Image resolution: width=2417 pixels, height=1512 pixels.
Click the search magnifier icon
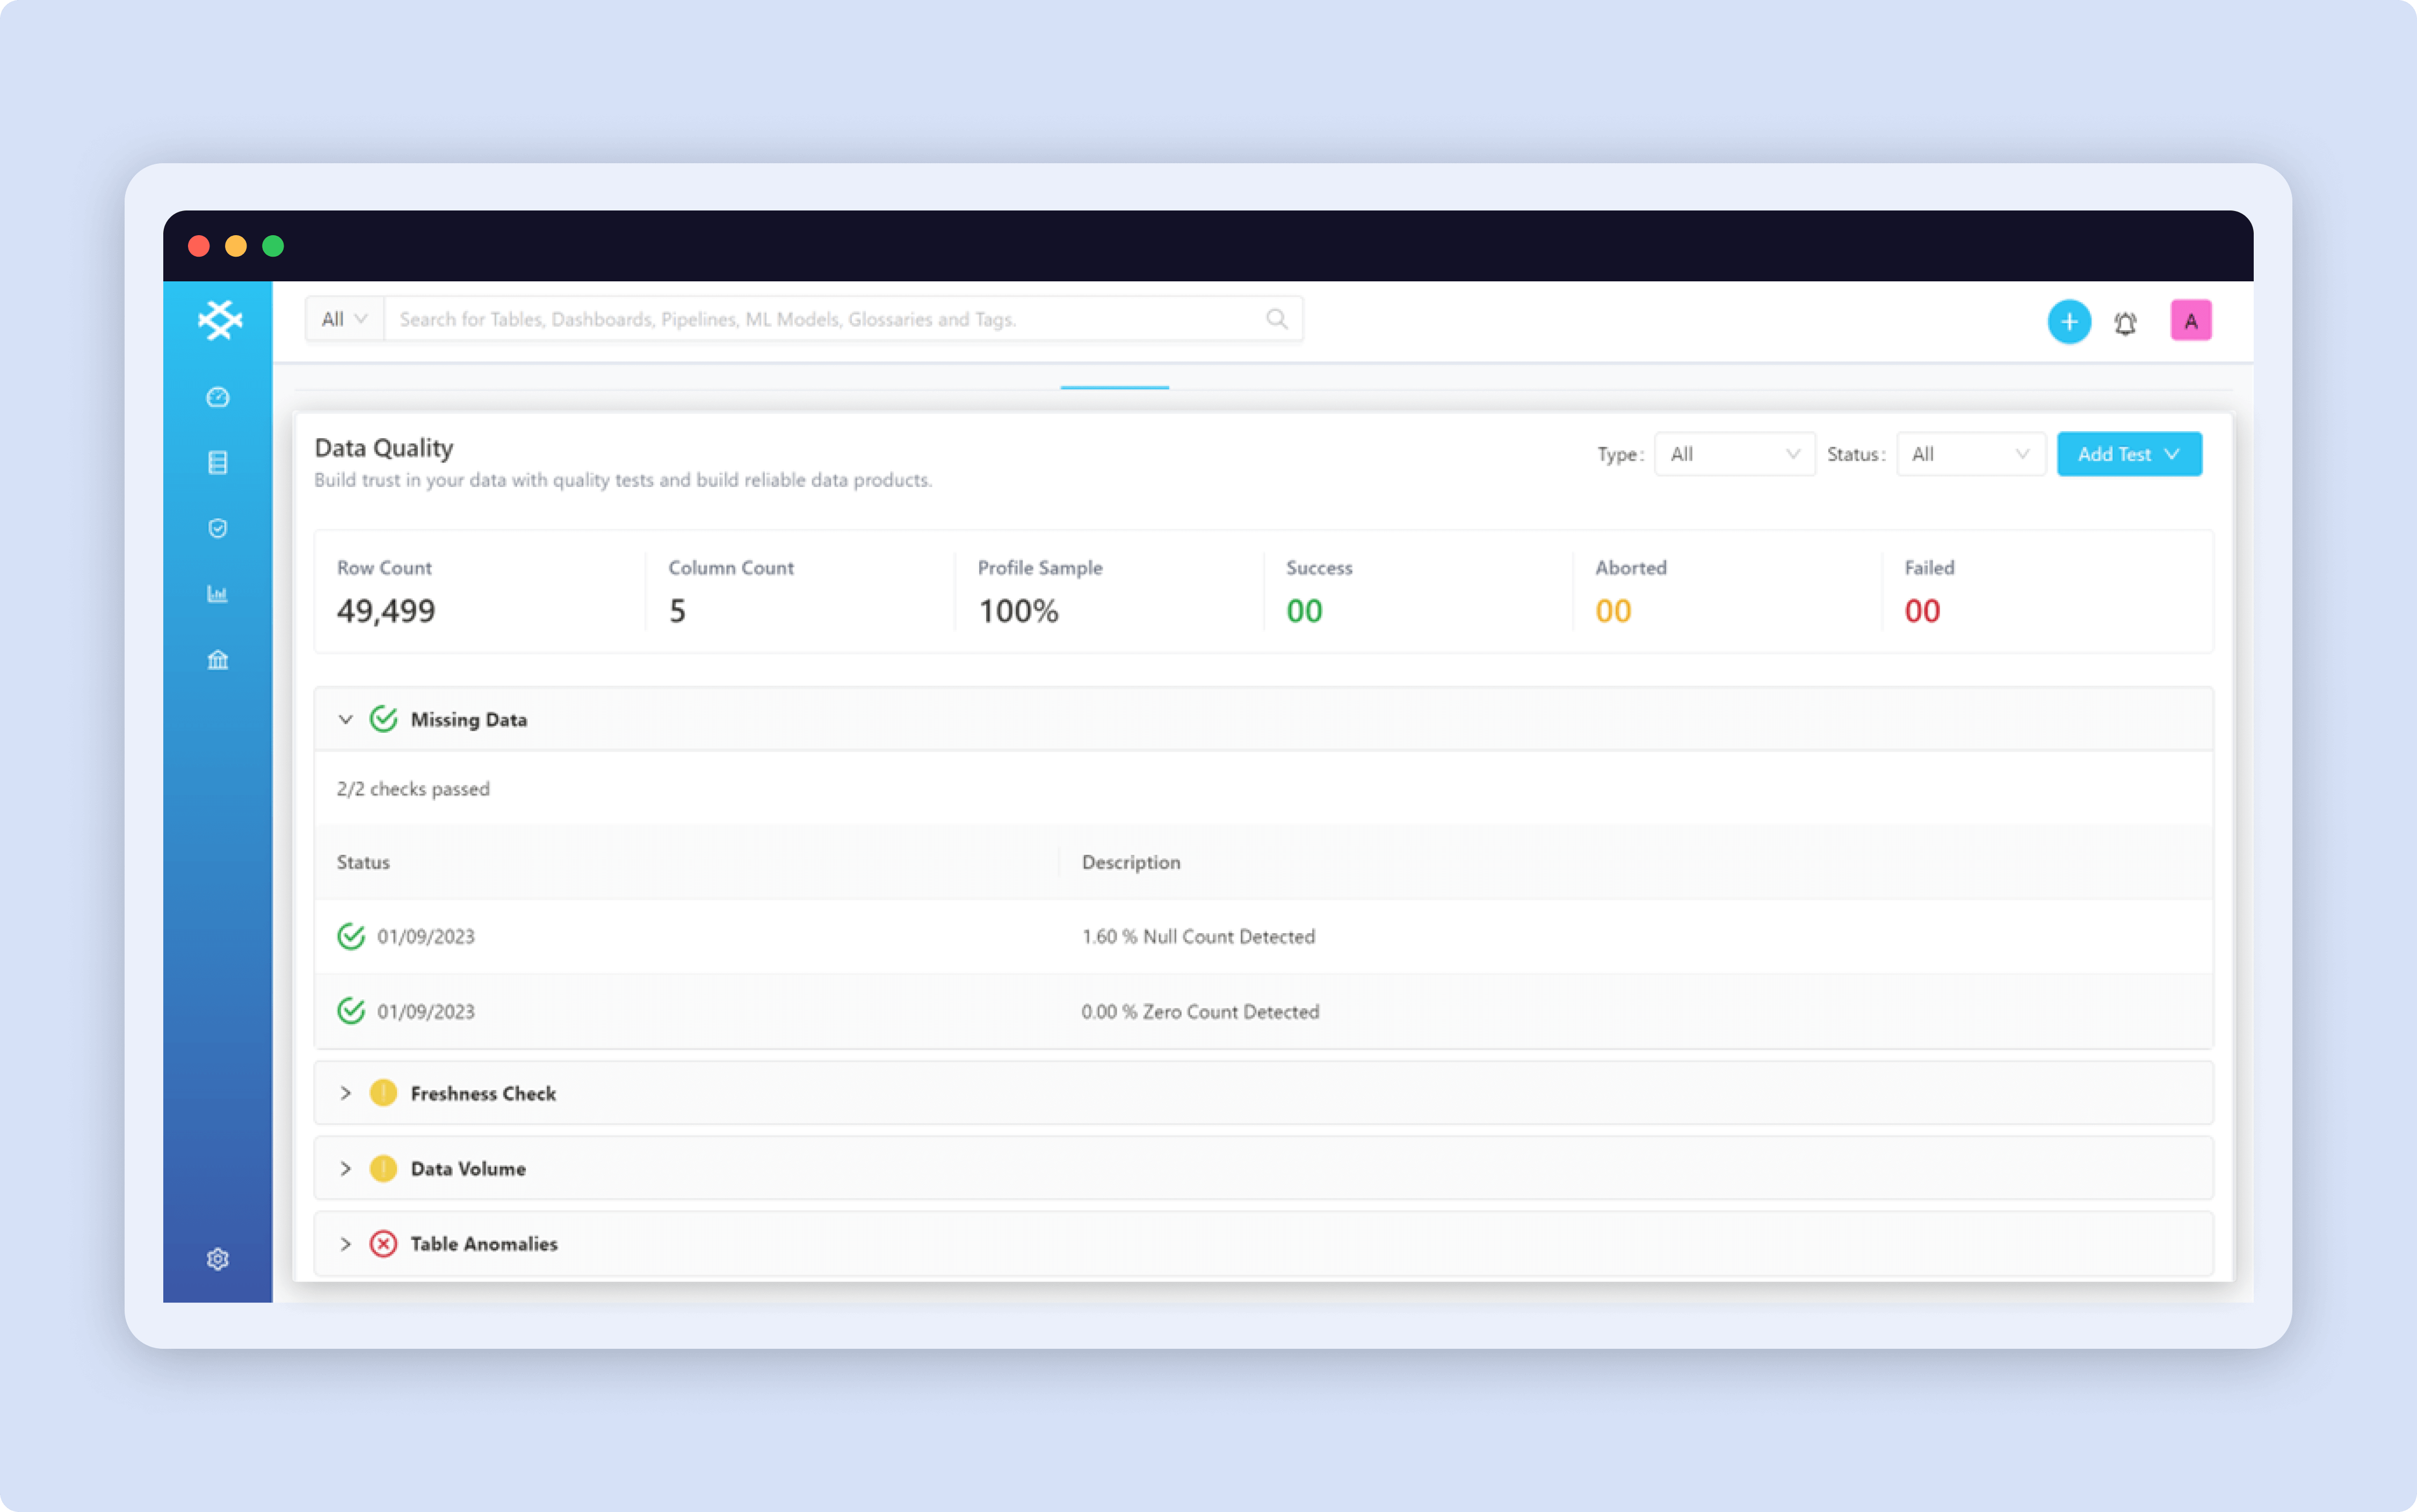(x=1277, y=319)
